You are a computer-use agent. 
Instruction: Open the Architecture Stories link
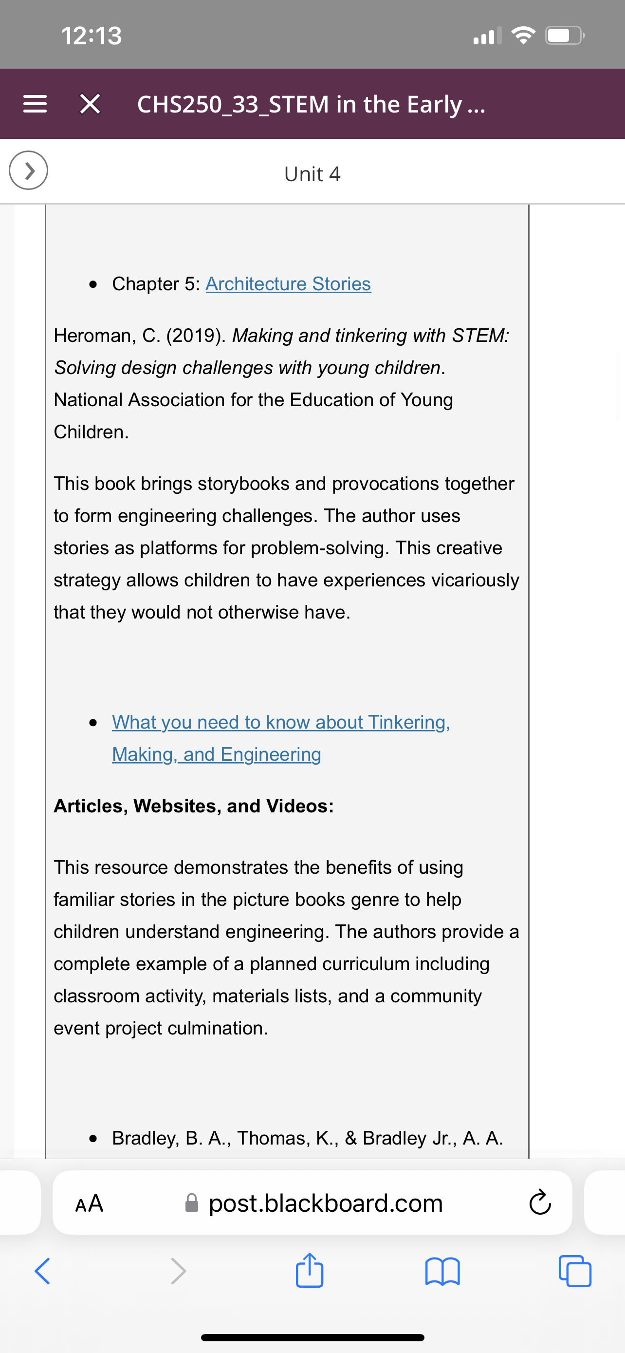pos(288,283)
